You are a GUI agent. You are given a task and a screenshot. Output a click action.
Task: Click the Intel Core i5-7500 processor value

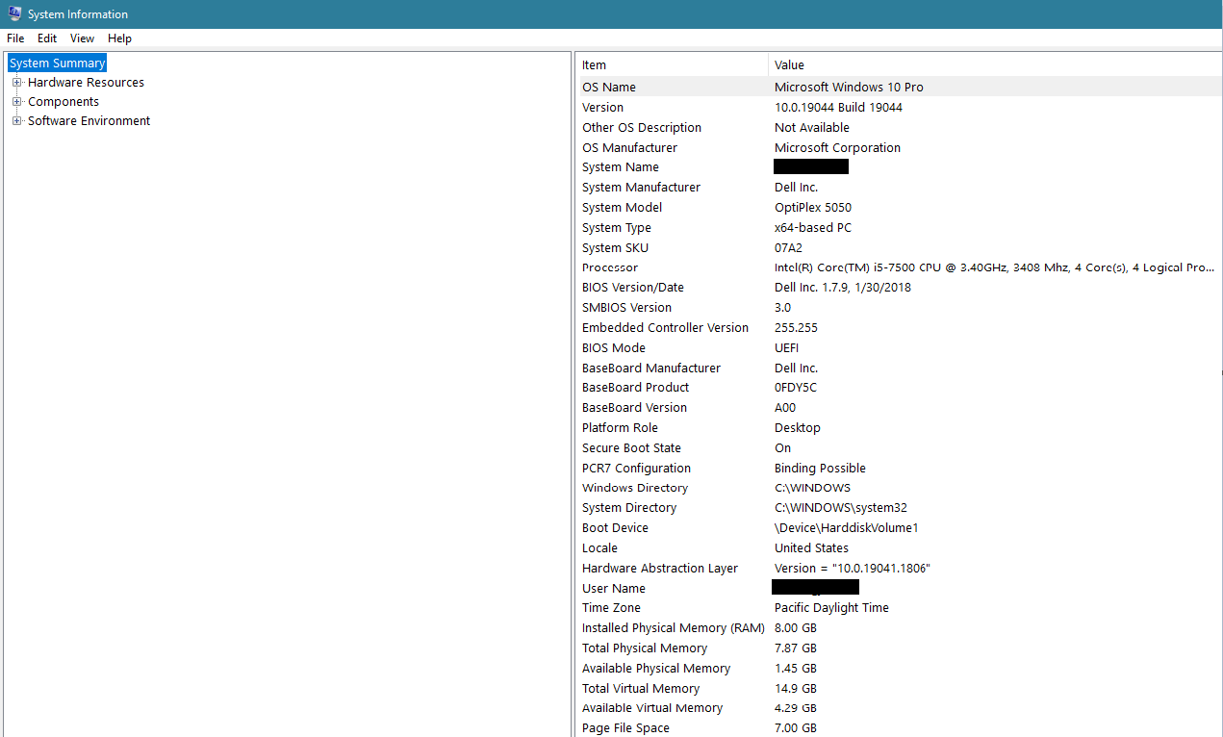[x=995, y=267]
